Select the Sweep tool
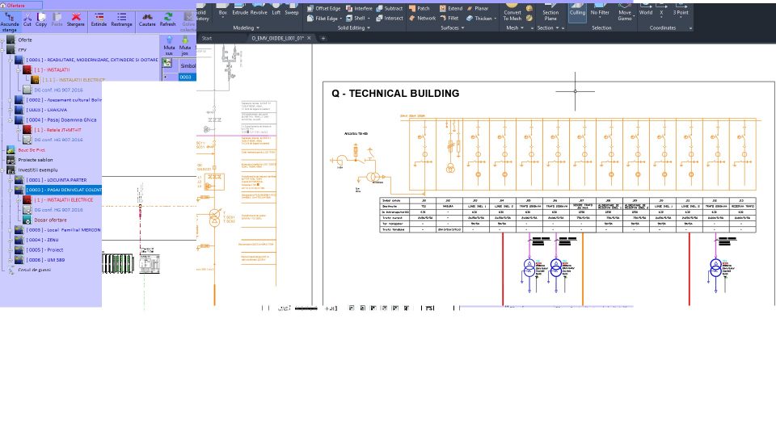This screenshot has width=776, height=436. click(292, 10)
